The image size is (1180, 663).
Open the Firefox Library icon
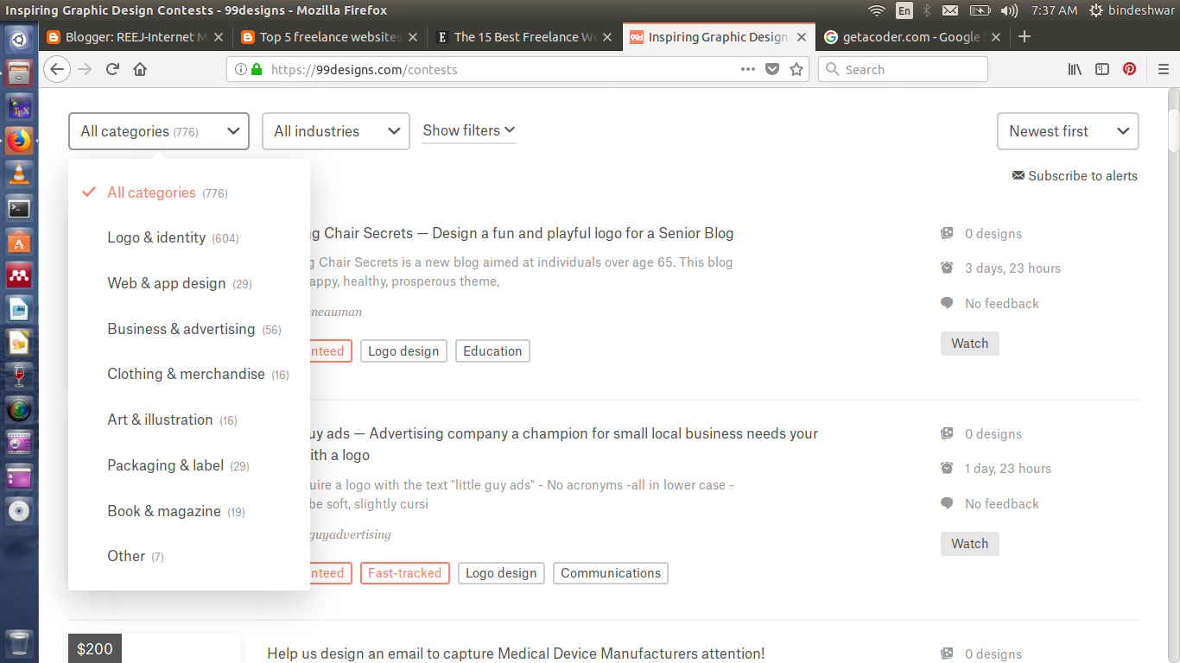[x=1075, y=69]
